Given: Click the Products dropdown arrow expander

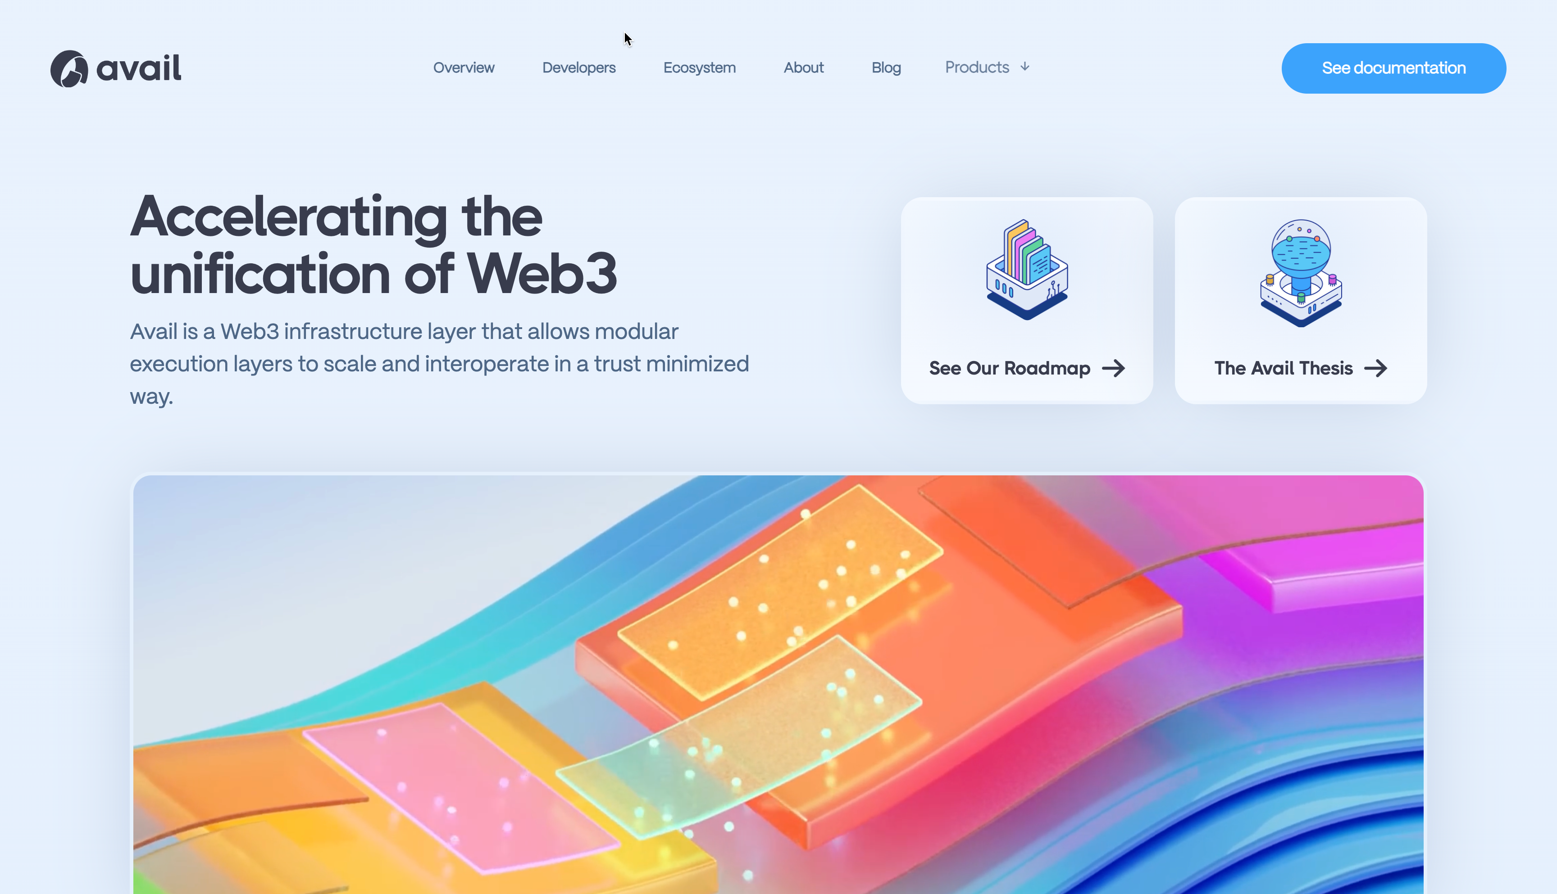Looking at the screenshot, I should point(1024,66).
